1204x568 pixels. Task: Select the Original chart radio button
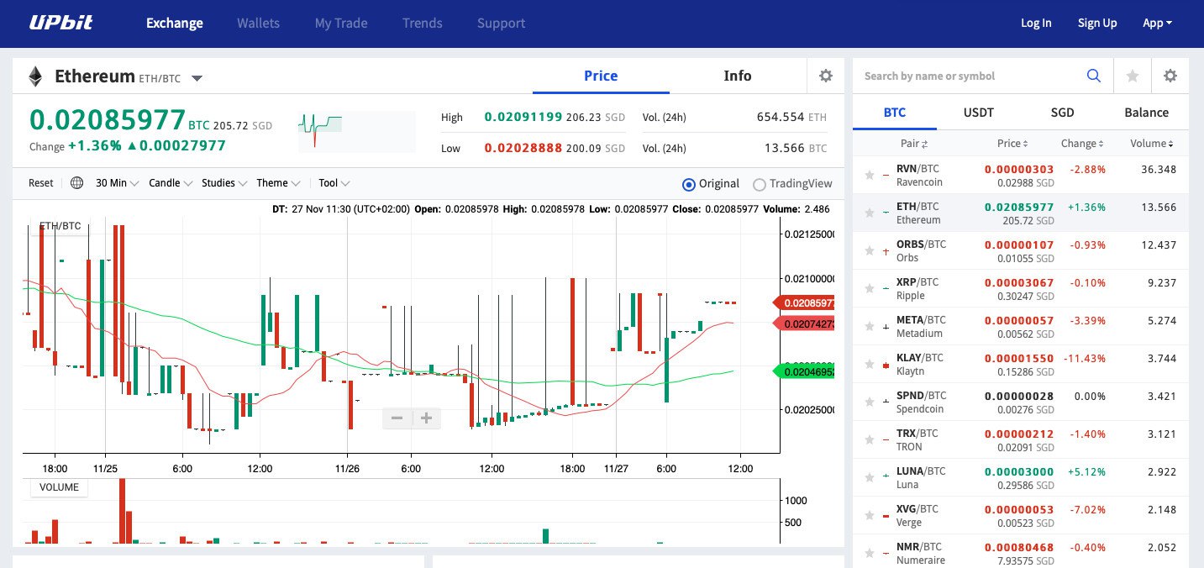689,184
